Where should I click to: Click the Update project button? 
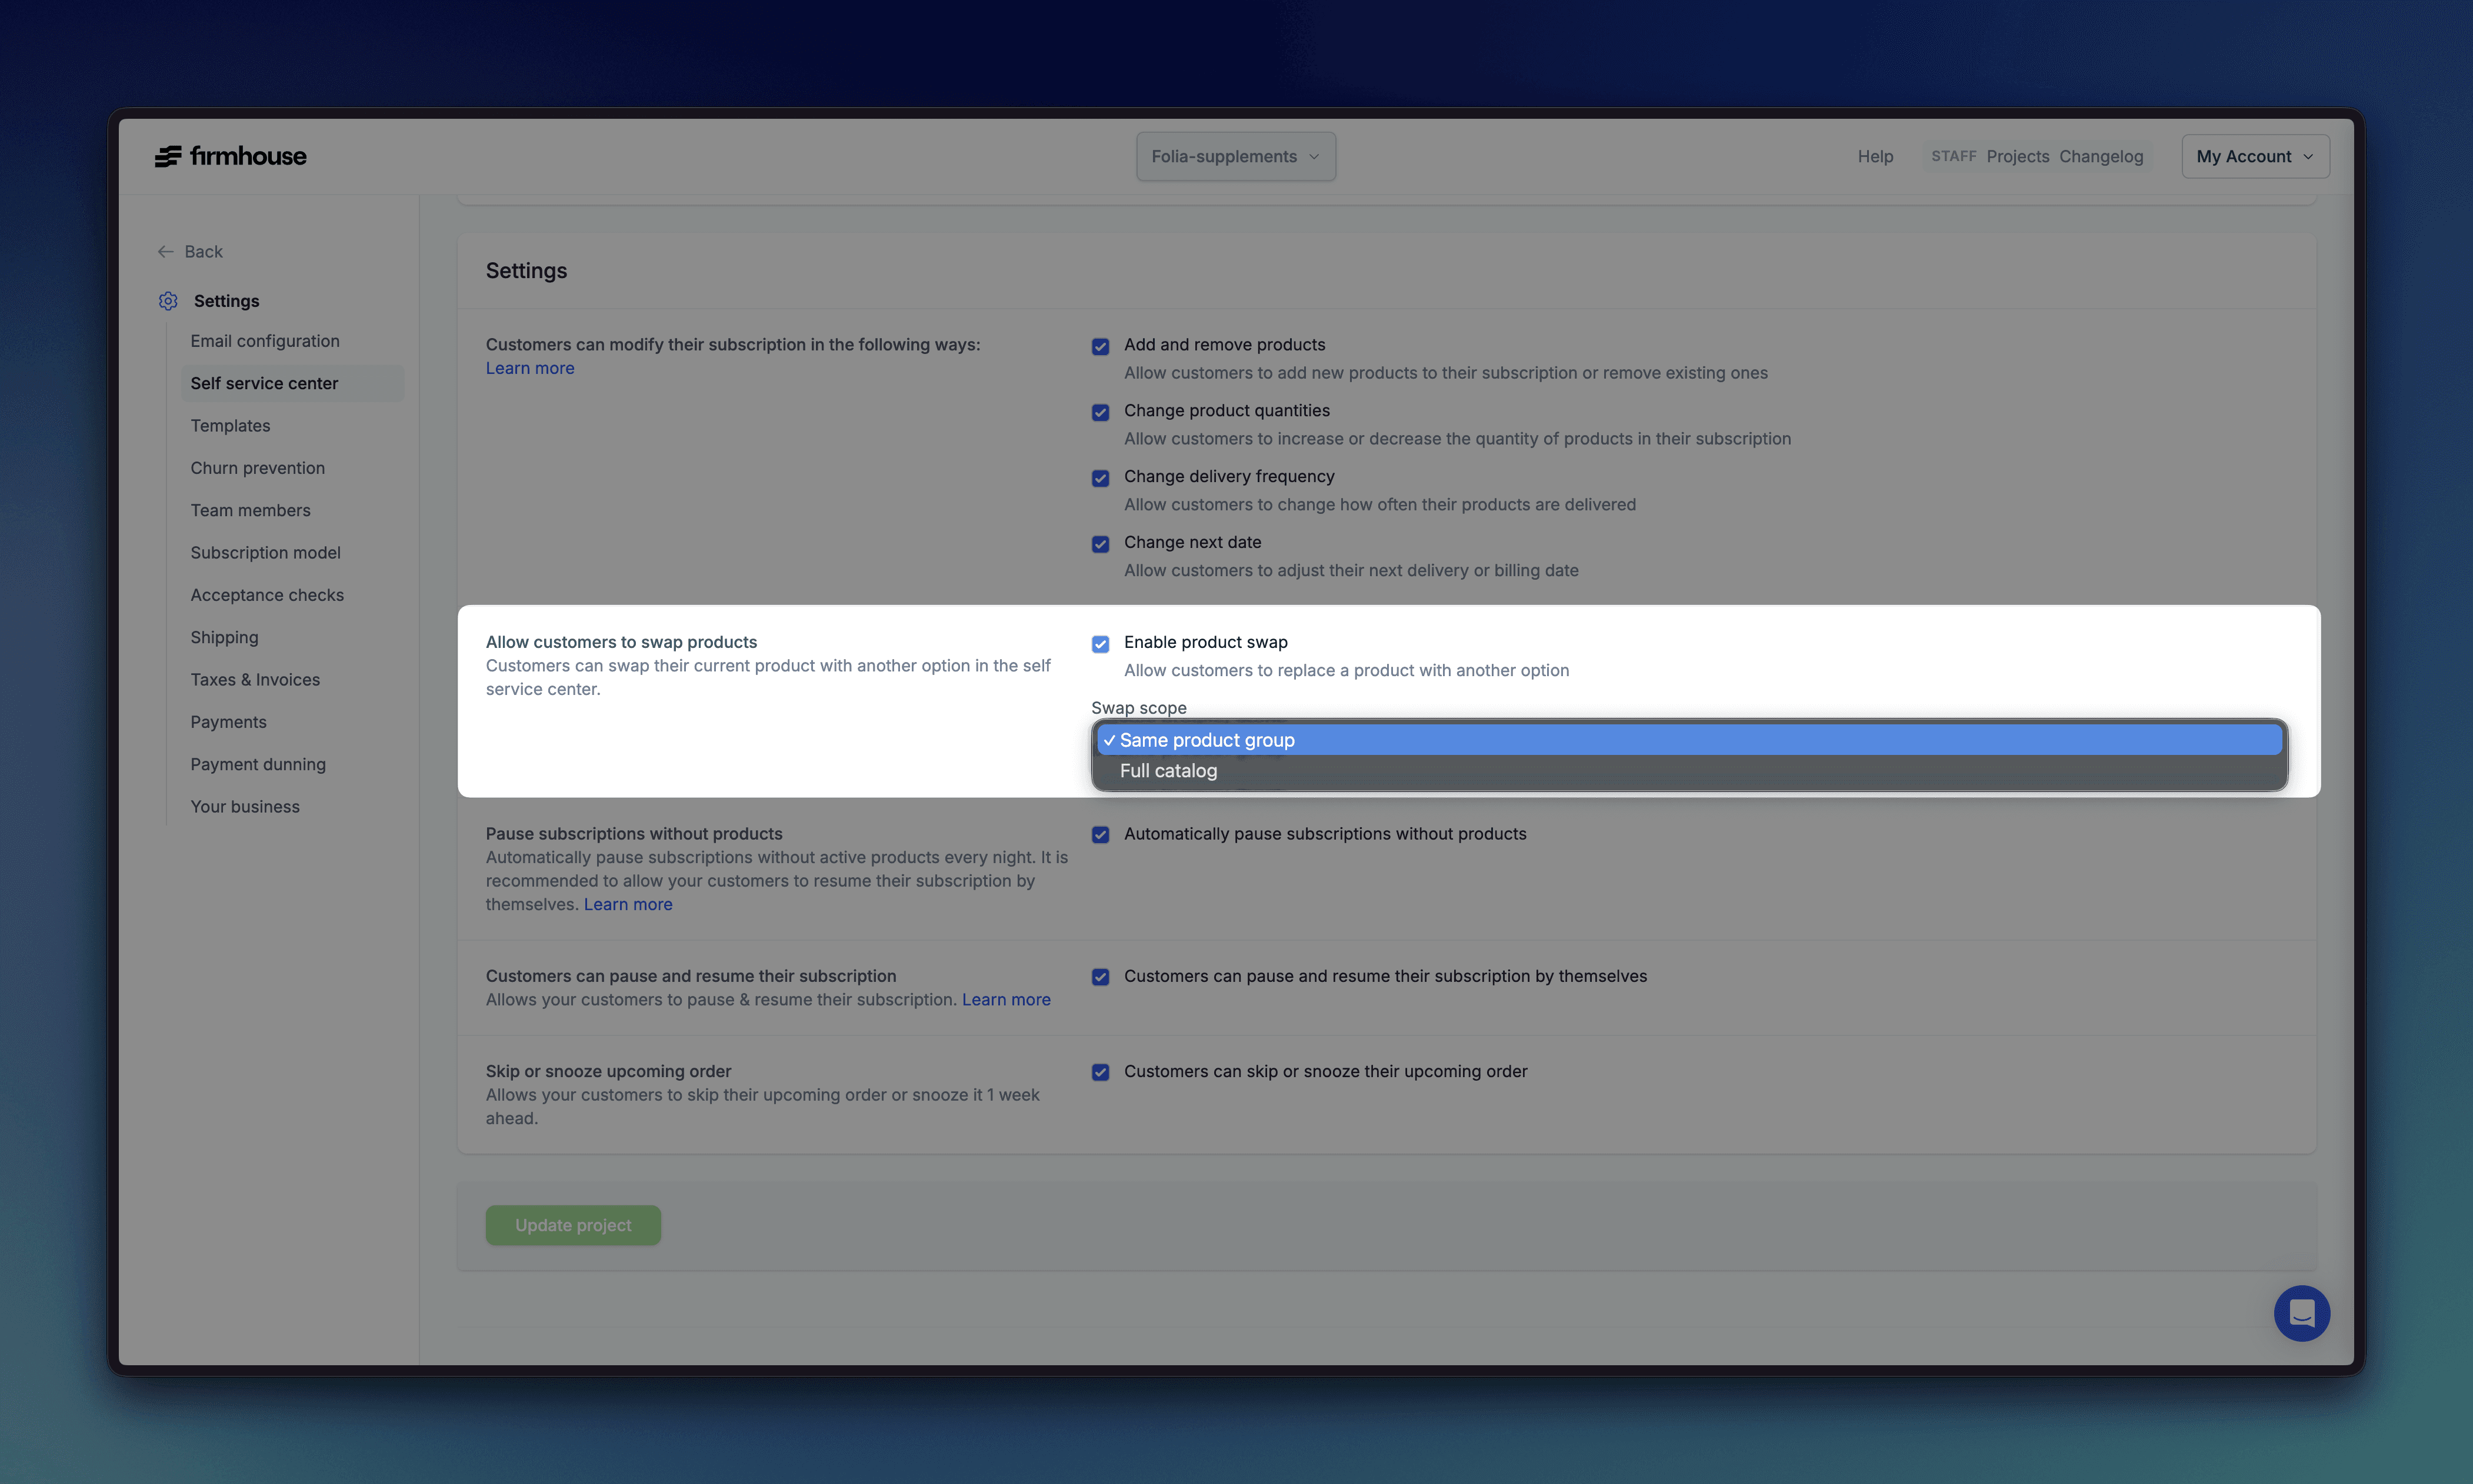[573, 1225]
